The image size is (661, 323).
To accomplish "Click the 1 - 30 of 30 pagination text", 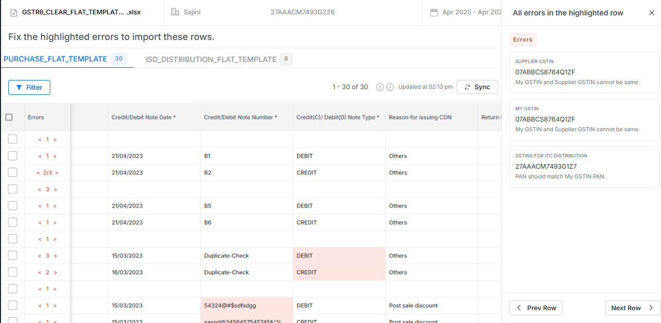I will [x=350, y=87].
